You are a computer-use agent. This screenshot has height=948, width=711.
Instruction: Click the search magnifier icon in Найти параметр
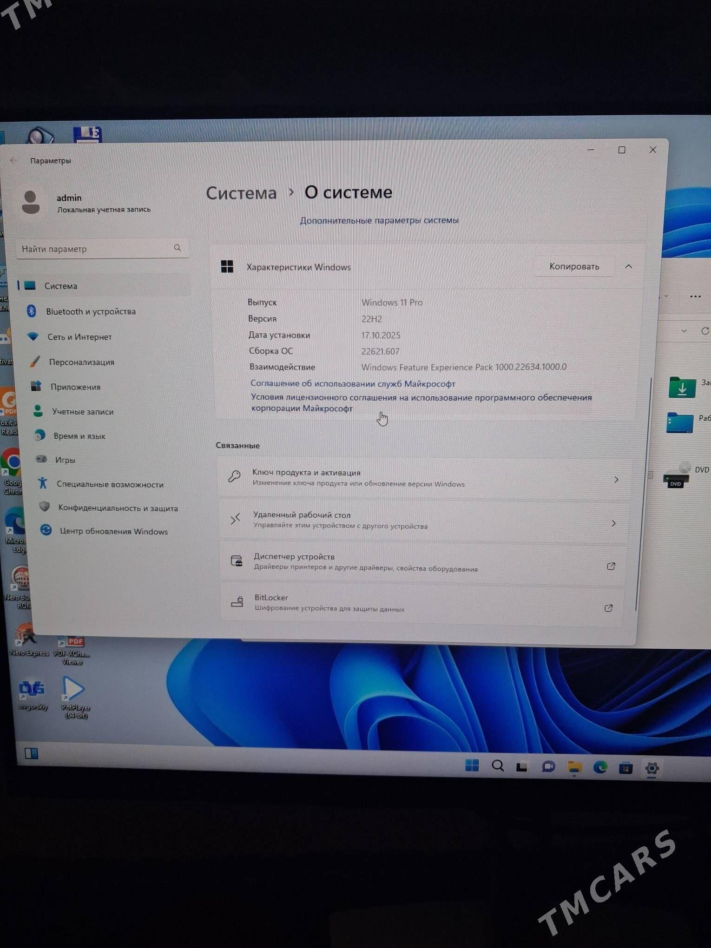(178, 248)
